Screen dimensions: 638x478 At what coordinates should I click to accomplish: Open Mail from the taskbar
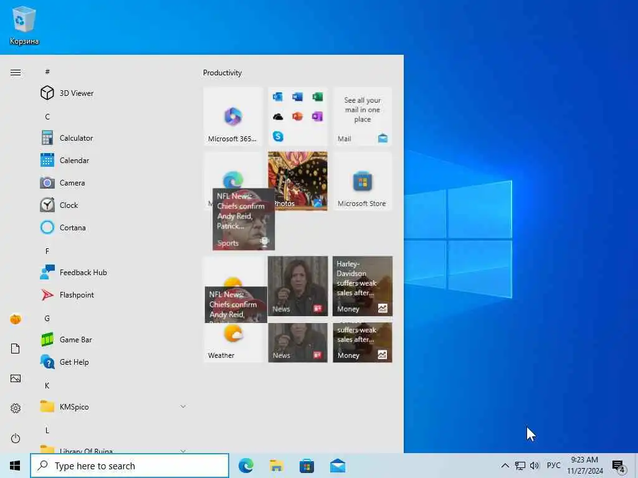coord(338,466)
